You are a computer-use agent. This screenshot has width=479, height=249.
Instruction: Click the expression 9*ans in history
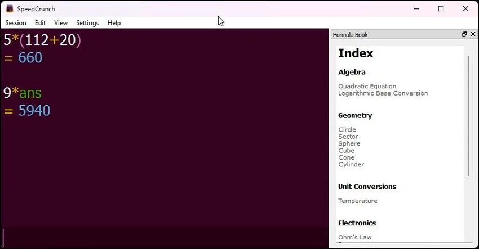coord(23,93)
